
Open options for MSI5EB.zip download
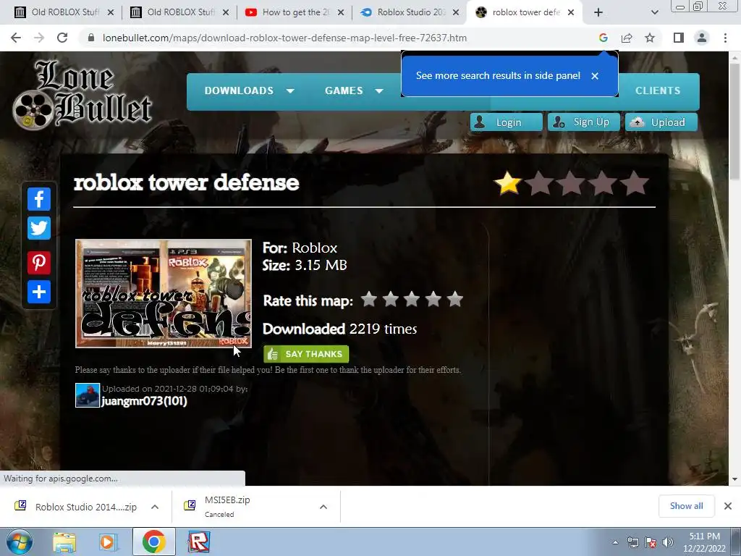323,507
